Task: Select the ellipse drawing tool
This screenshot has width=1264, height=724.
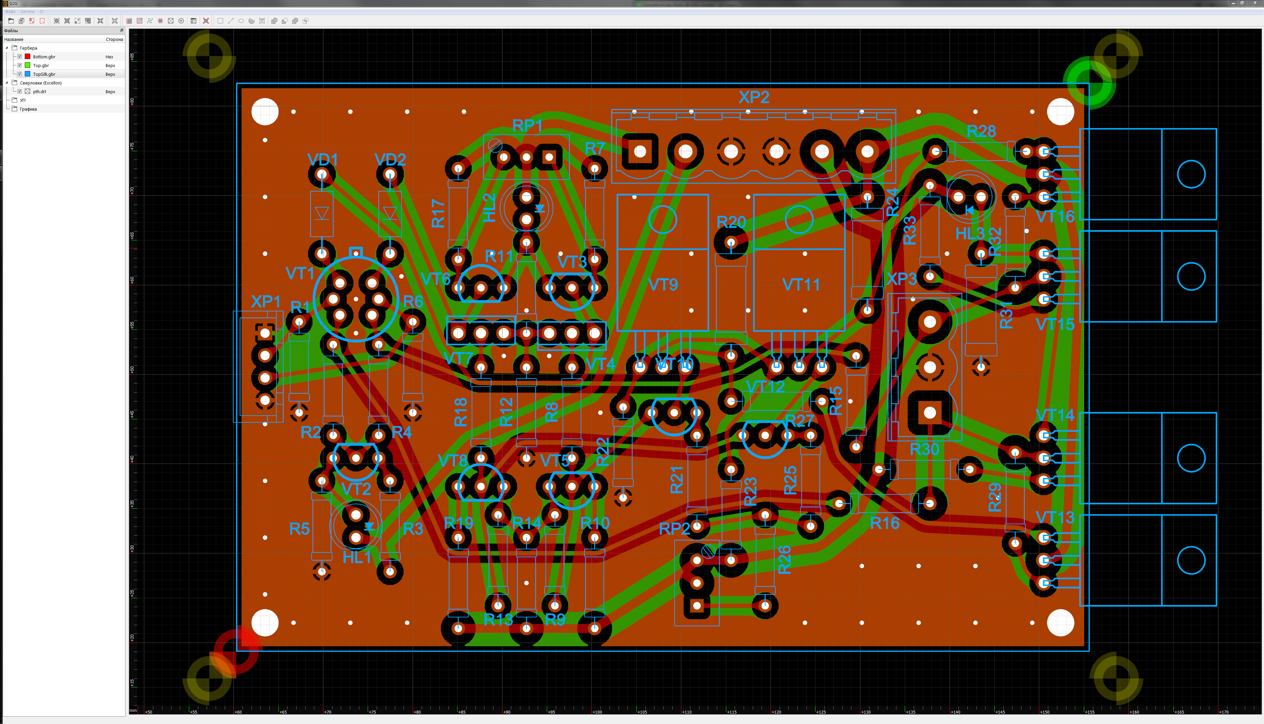Action: [241, 21]
